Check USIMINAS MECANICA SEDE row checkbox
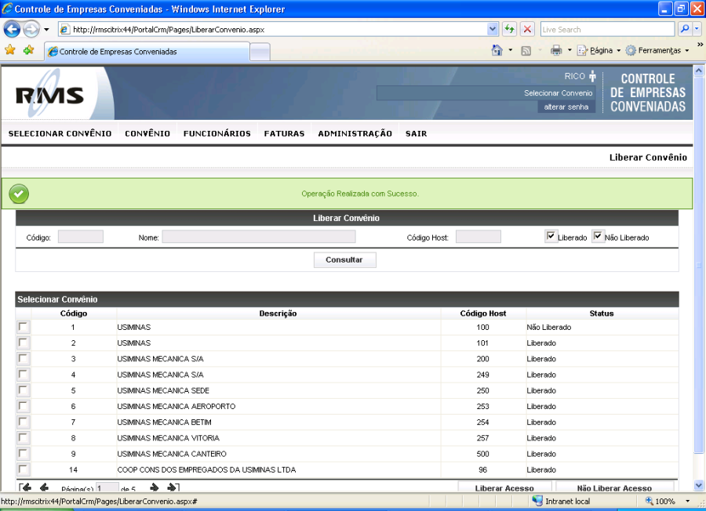 click(x=23, y=390)
